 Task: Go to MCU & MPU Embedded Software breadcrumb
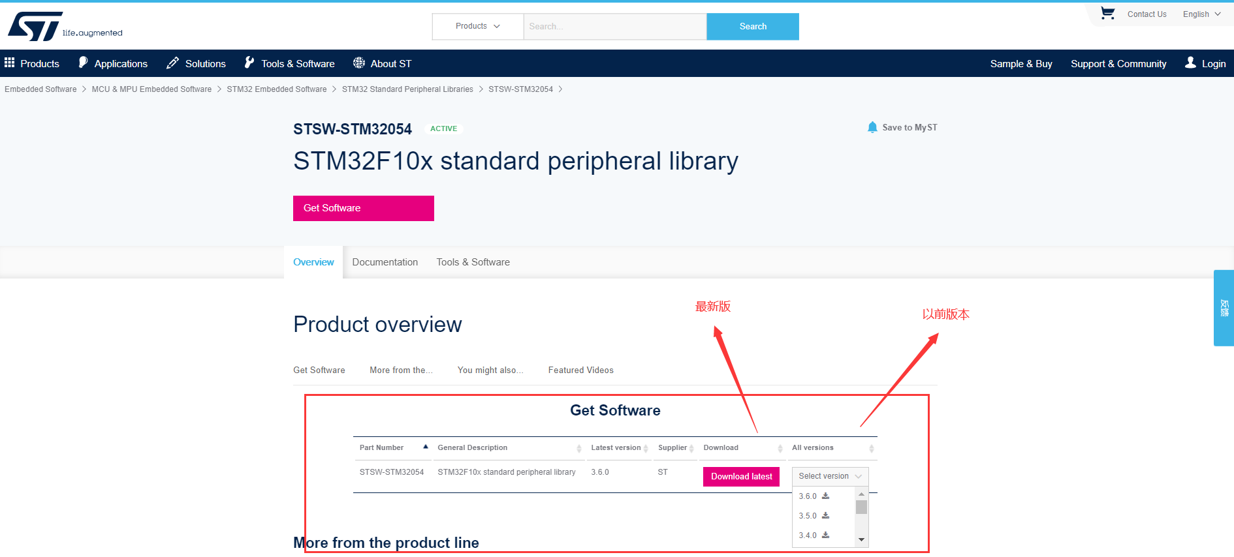pyautogui.click(x=151, y=89)
